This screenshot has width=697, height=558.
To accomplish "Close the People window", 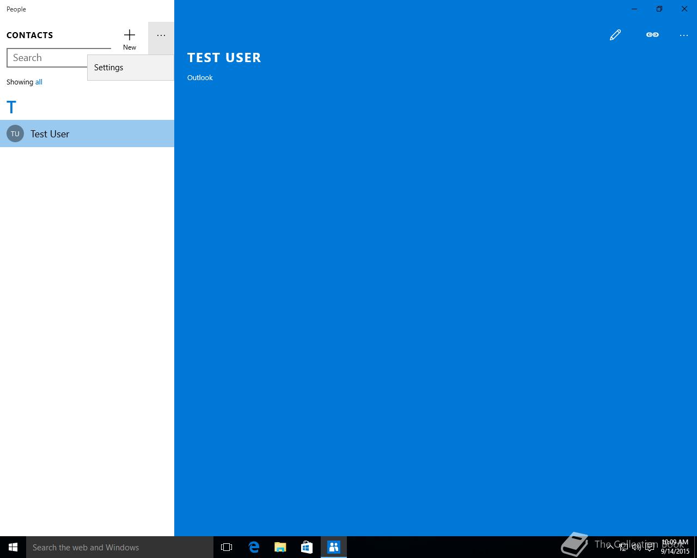I will tap(684, 9).
